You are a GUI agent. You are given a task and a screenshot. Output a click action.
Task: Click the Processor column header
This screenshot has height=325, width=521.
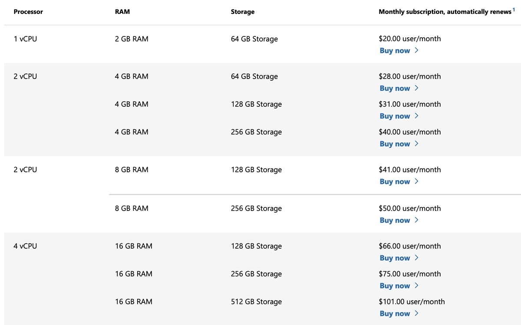(28, 12)
